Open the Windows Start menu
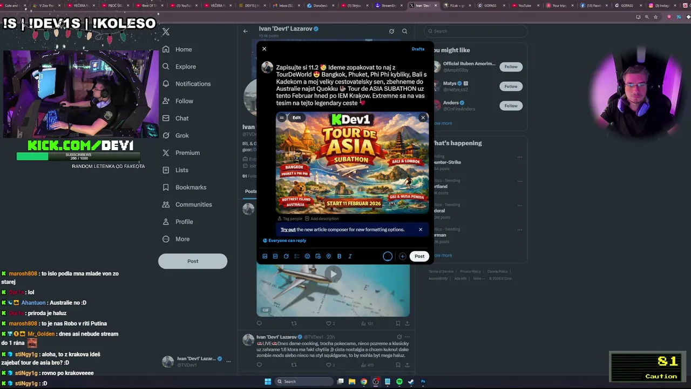691x389 pixels. pyautogui.click(x=268, y=382)
